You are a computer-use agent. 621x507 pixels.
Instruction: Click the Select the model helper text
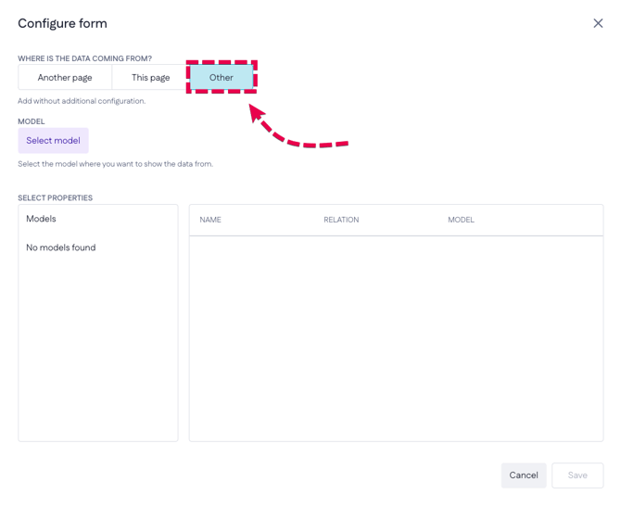pyautogui.click(x=115, y=164)
